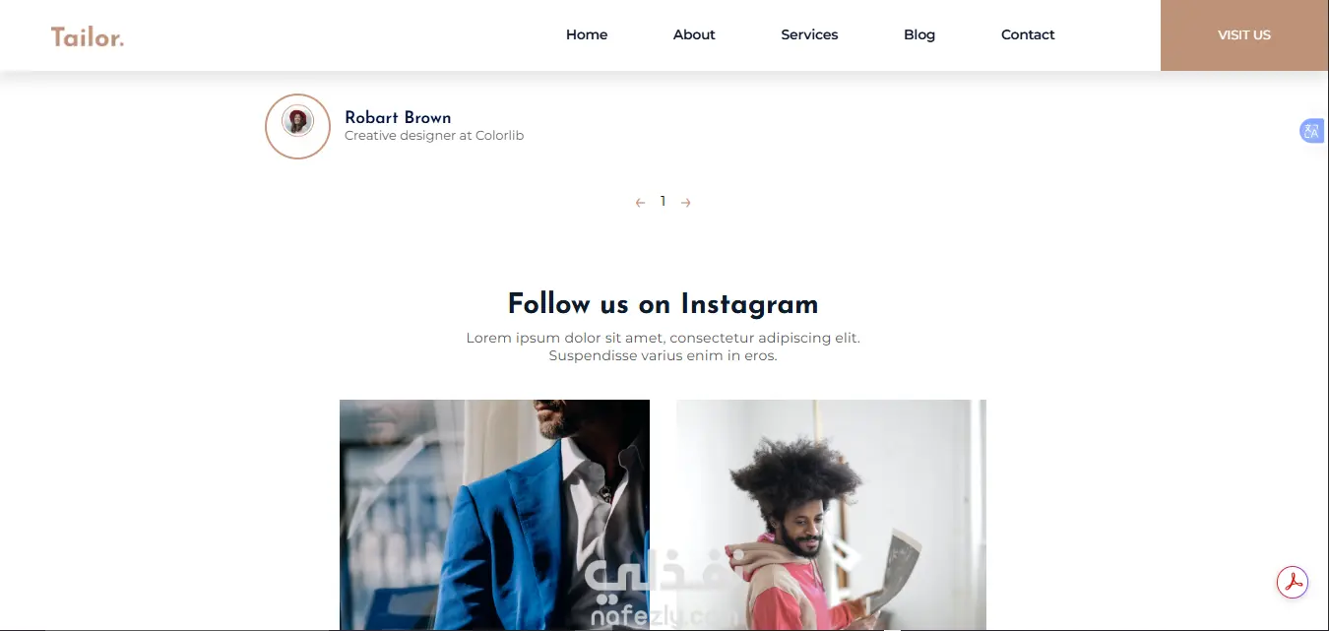Image resolution: width=1329 pixels, height=631 pixels.
Task: Click the VISIT US button
Action: click(x=1244, y=35)
